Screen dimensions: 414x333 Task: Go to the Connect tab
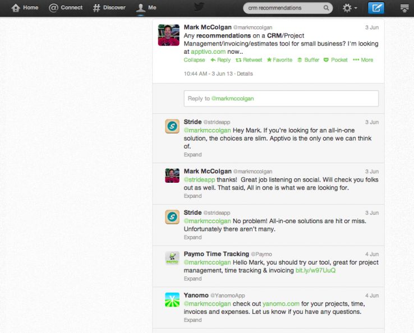pos(66,8)
